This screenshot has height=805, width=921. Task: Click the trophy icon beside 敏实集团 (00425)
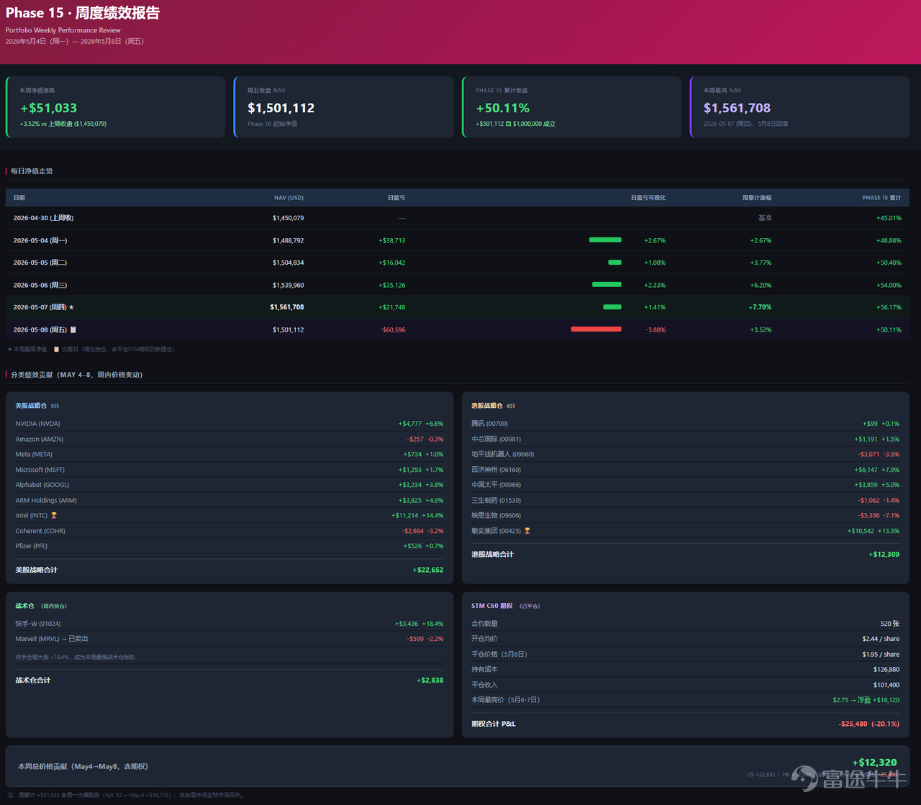coord(527,531)
